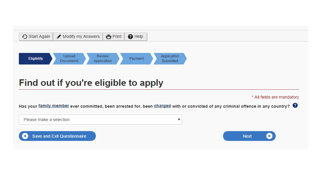Screen dimensions: 333x187
Task: Open the blue help tooltip beside the question
Action: [x=295, y=105]
